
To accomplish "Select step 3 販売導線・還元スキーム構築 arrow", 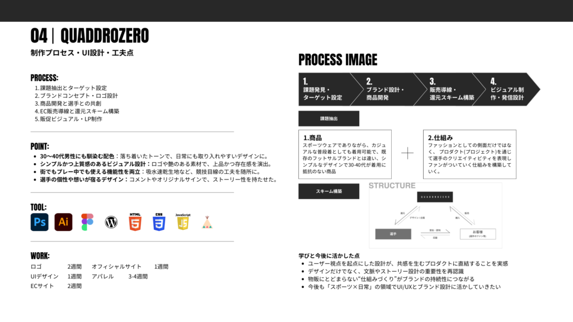I will pyautogui.click(x=454, y=89).
